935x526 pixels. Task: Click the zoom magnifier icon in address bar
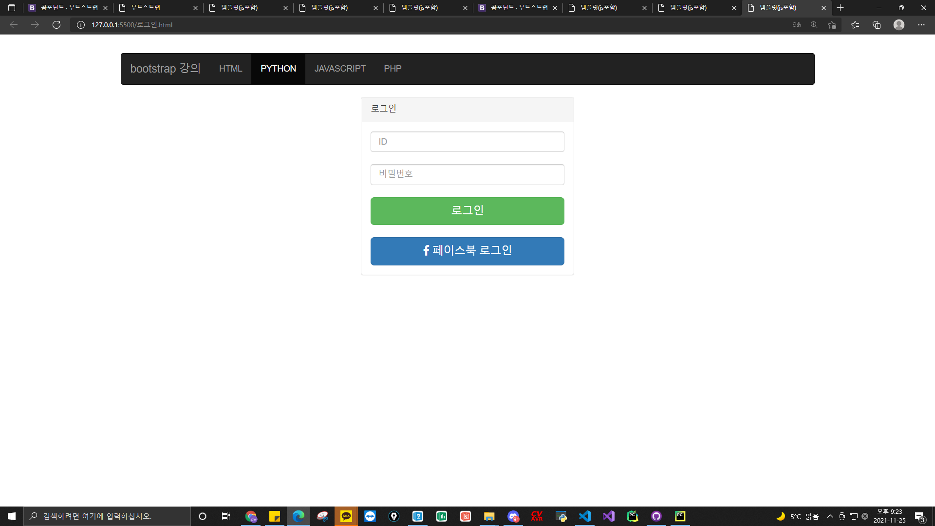[x=814, y=25]
